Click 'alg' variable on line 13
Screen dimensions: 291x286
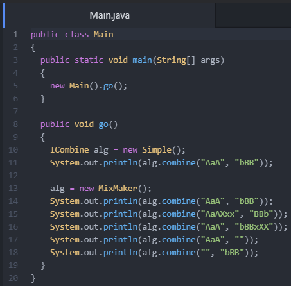[x=57, y=189]
